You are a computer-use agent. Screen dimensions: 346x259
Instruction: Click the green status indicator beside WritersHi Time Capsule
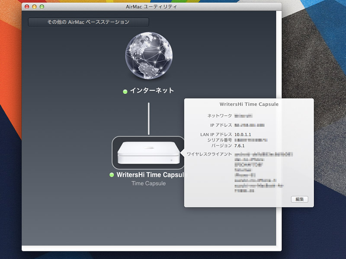click(x=112, y=175)
